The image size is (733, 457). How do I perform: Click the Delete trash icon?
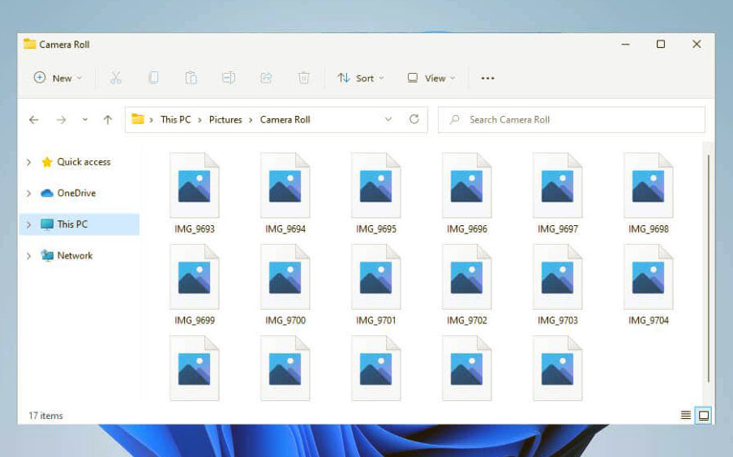tap(304, 78)
